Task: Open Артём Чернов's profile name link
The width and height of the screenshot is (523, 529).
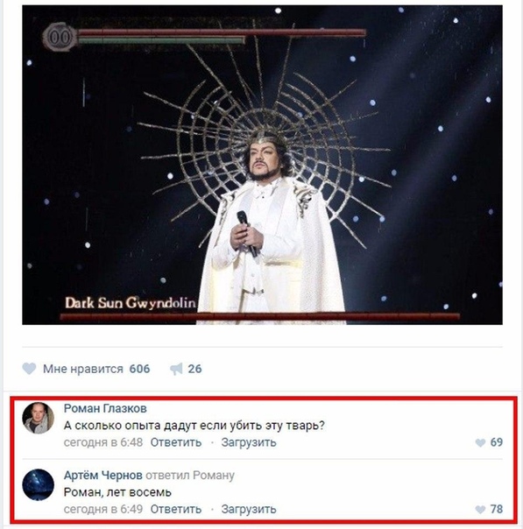Action: point(102,476)
